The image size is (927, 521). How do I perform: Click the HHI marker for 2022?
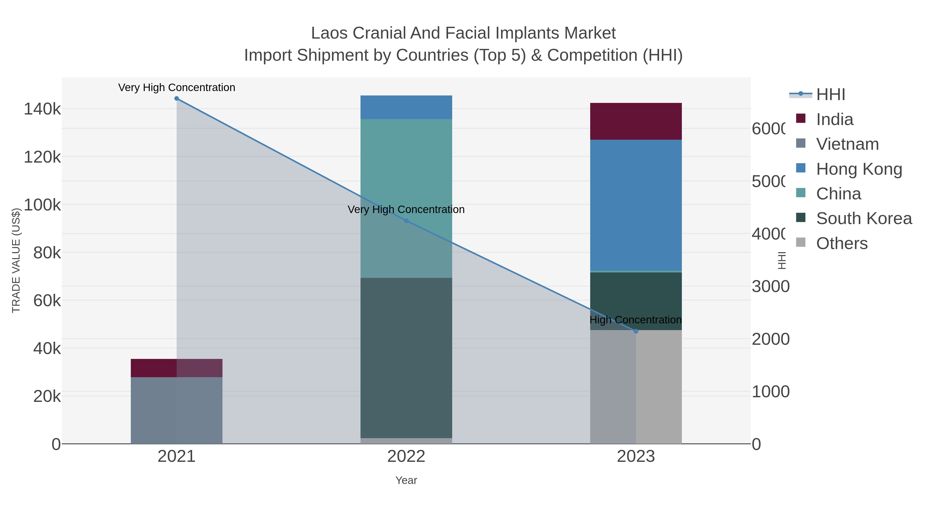pyautogui.click(x=406, y=221)
